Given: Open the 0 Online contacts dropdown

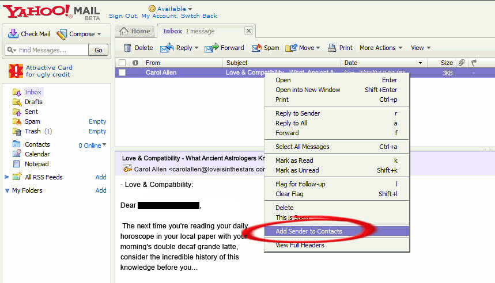Looking at the screenshot, I should coord(104,145).
